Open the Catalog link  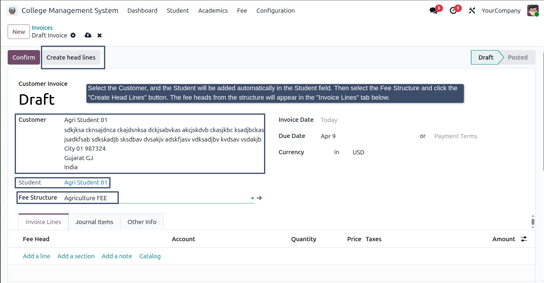pos(150,256)
